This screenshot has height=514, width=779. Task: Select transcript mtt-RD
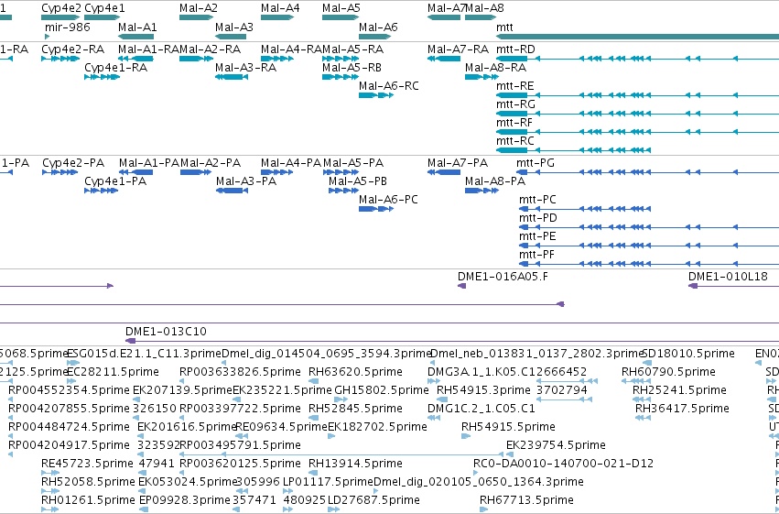tap(637, 59)
